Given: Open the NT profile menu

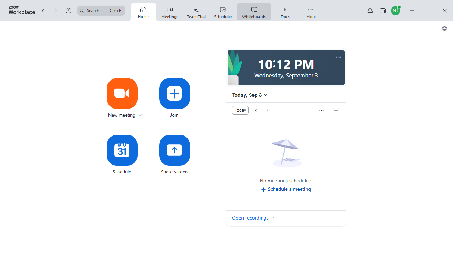Looking at the screenshot, I should (396, 11).
